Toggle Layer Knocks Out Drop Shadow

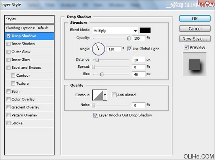(96, 115)
